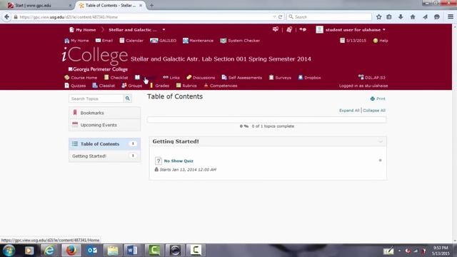Click Expand All
The height and width of the screenshot is (257, 457).
(x=349, y=111)
